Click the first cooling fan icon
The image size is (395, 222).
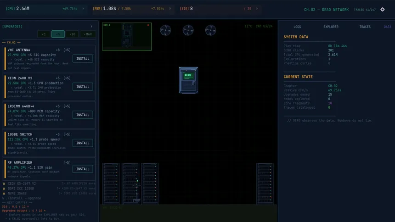pos(165,30)
